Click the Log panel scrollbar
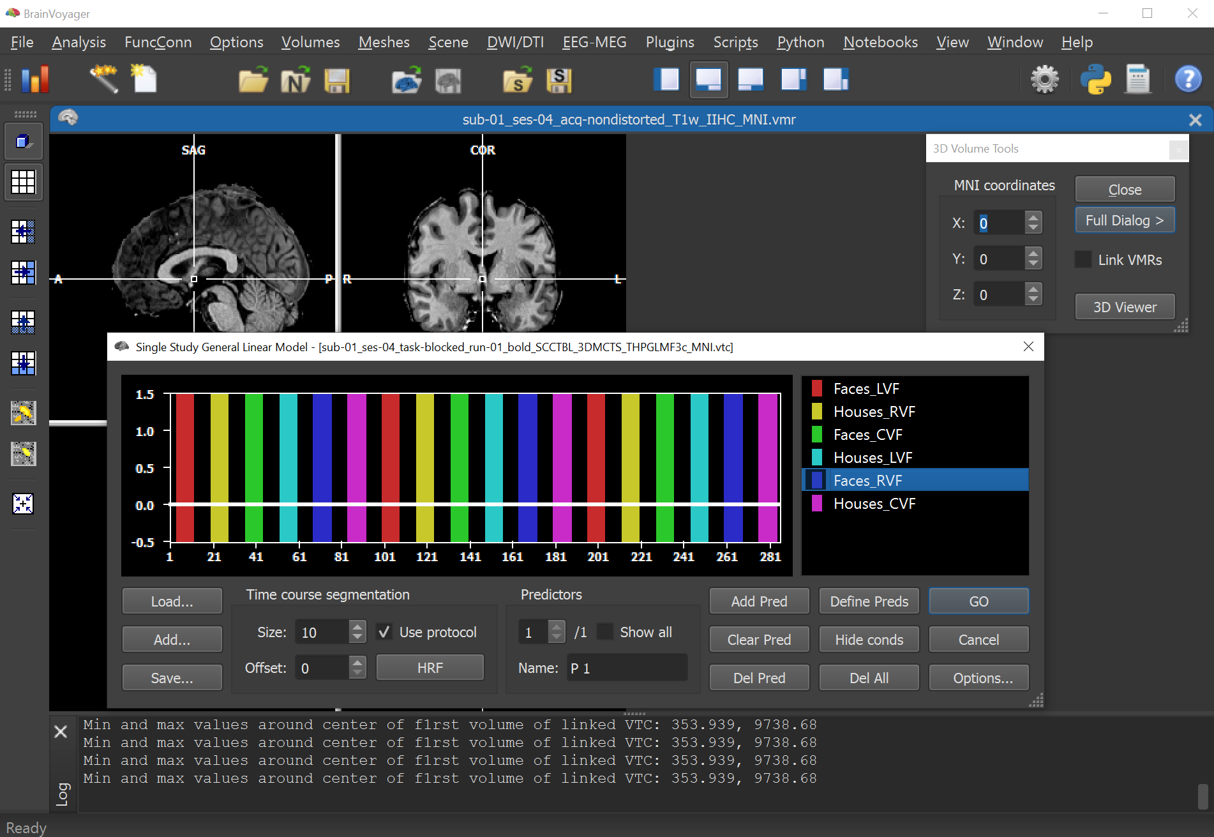Screen dimensions: 1214x837 click(x=1203, y=796)
